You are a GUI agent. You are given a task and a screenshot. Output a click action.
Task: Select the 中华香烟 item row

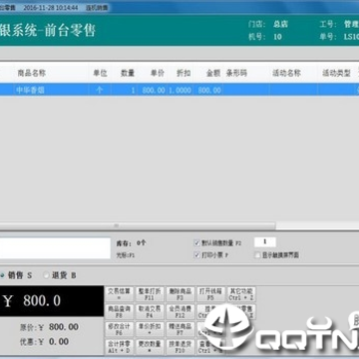pos(179,90)
